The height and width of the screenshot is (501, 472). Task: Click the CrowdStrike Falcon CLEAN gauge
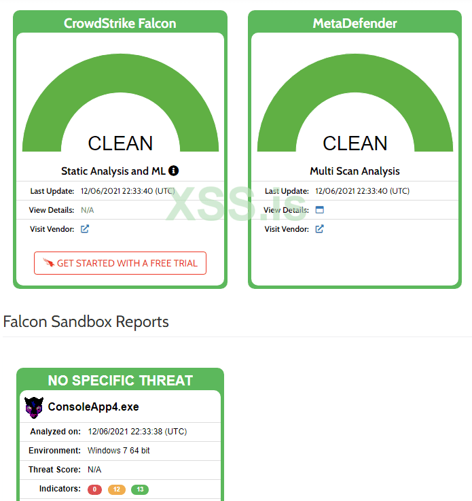coord(120,109)
